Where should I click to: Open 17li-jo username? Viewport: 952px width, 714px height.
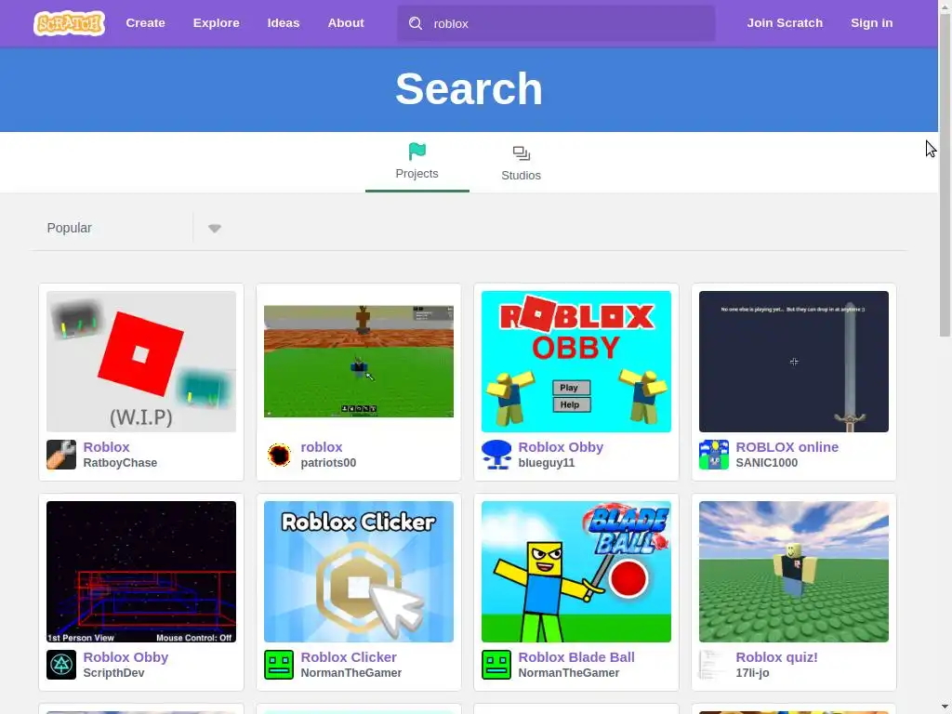752,673
